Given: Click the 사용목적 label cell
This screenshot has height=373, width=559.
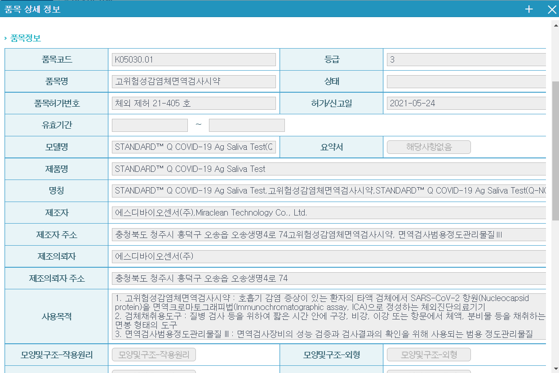Looking at the screenshot, I should 57,316.
